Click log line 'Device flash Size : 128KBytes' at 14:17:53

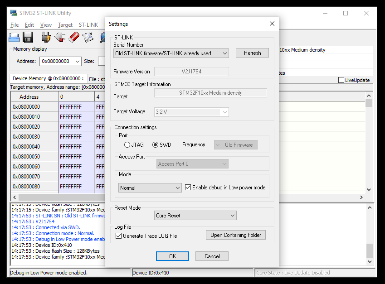(55, 251)
